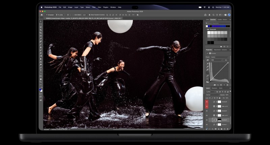270x145 pixels.
Task: Select the Clone Stamp tool
Action: 41,48
